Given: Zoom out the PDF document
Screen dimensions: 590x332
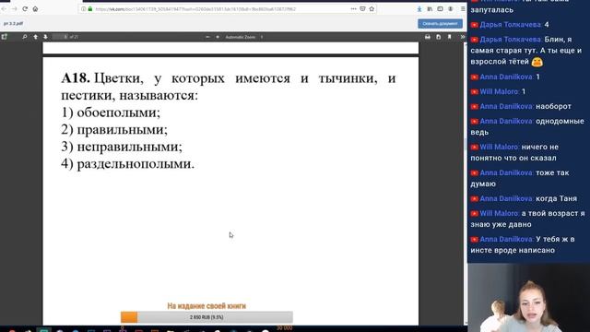Looking at the screenshot, I should [207, 37].
